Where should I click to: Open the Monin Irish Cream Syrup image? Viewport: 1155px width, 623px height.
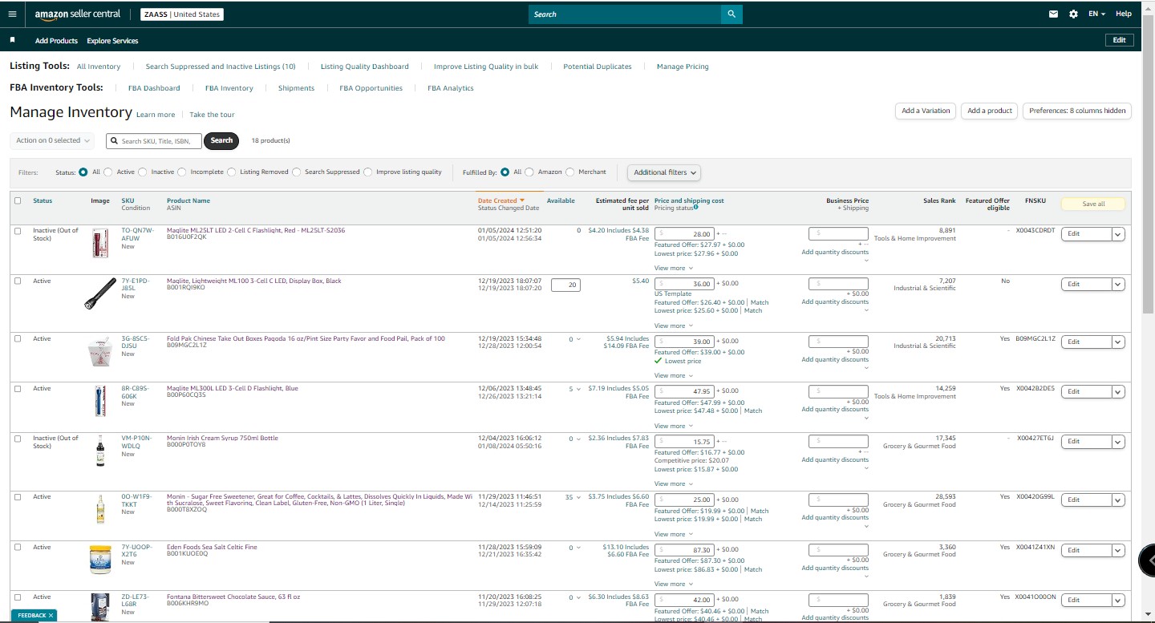(x=100, y=451)
